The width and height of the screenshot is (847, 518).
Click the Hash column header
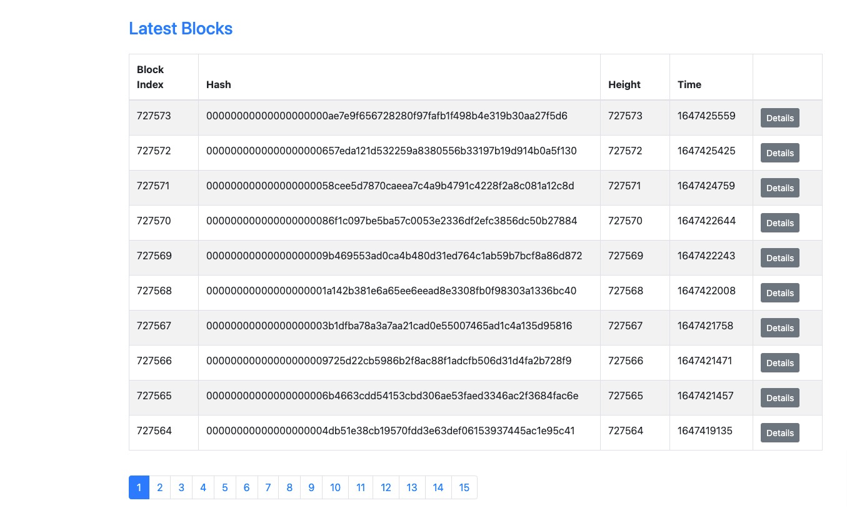tap(218, 84)
